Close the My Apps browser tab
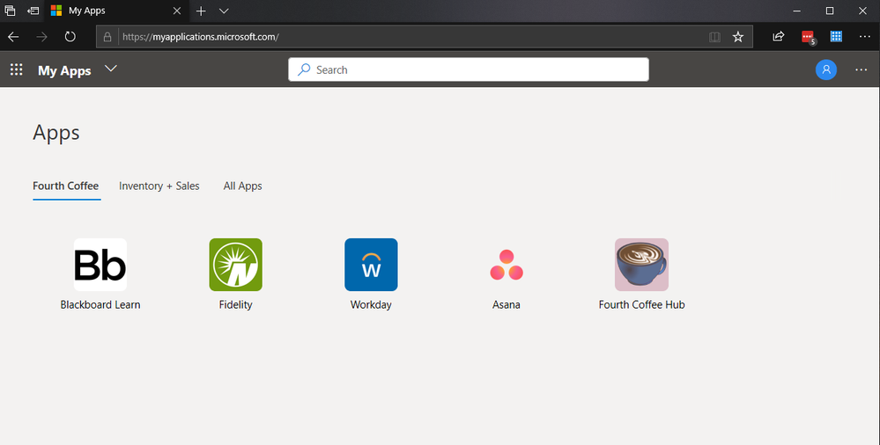 [177, 11]
